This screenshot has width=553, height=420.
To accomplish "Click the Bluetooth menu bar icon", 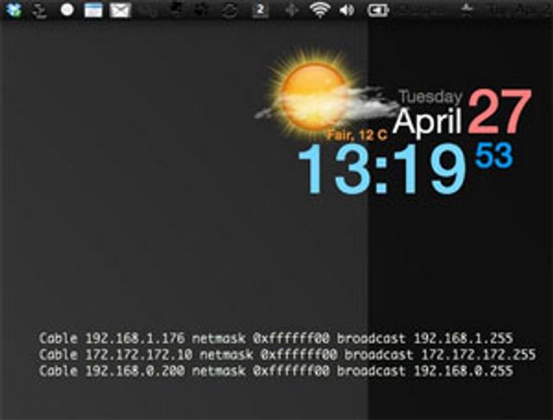I will click(x=291, y=10).
